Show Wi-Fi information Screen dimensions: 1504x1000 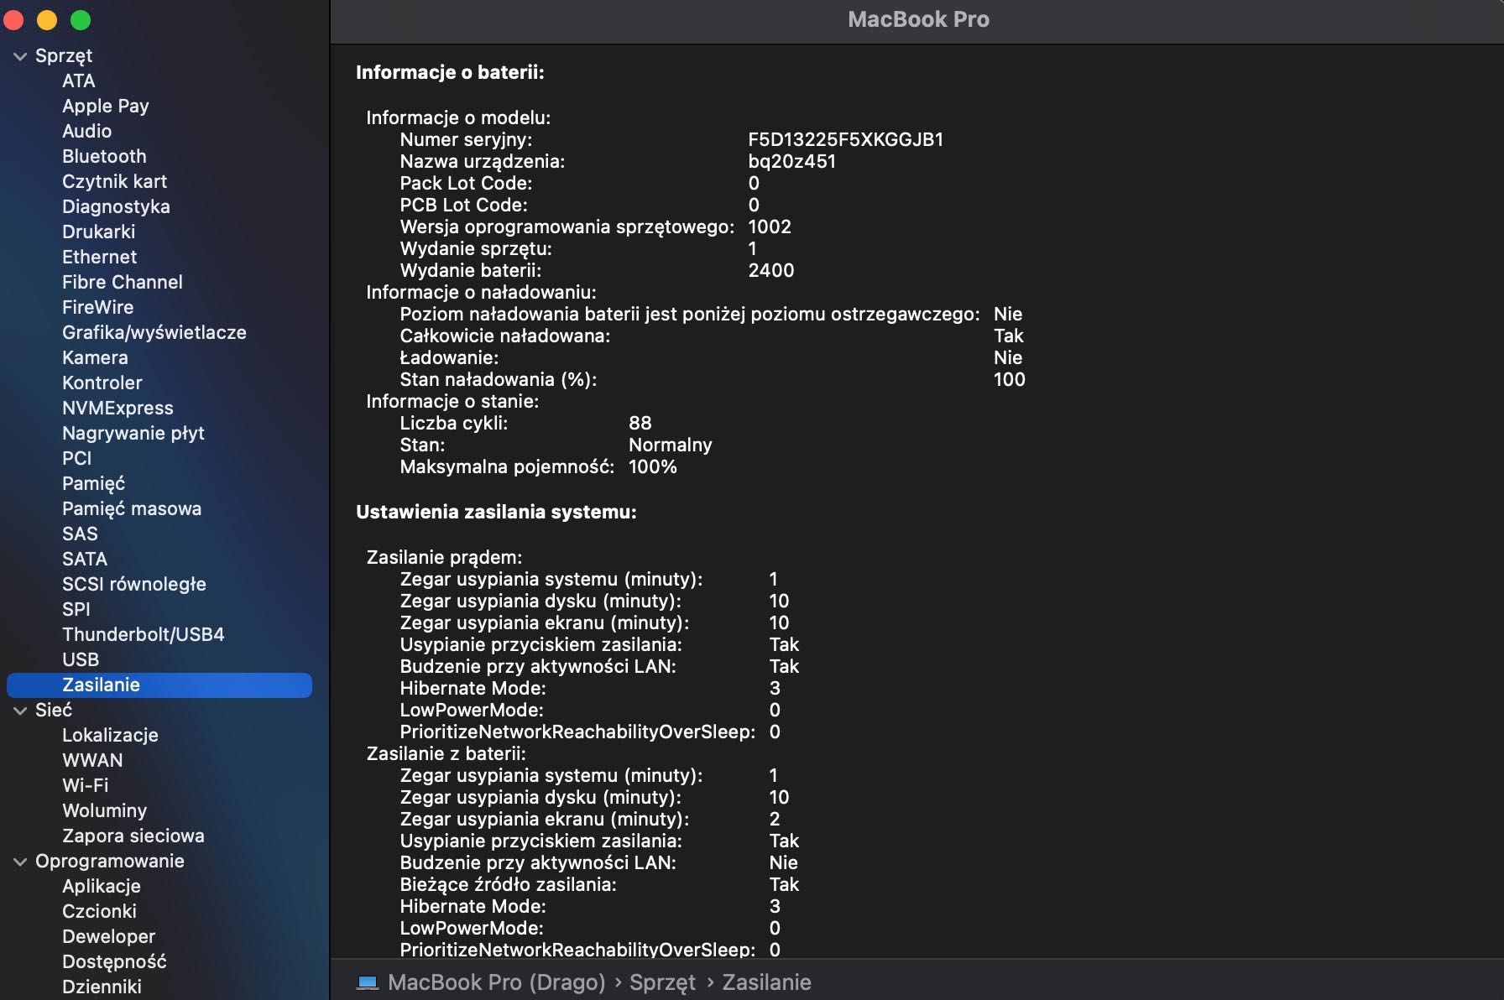tap(85, 785)
